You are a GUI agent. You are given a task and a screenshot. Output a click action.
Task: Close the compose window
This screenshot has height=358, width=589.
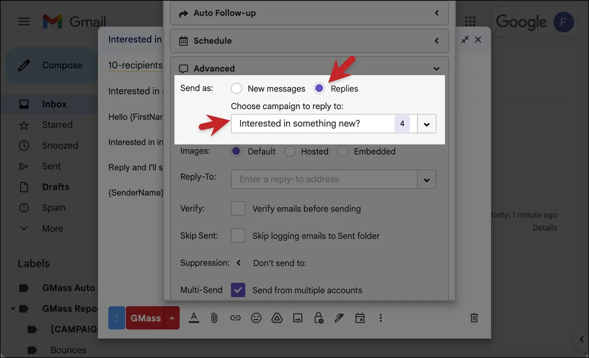coord(479,40)
